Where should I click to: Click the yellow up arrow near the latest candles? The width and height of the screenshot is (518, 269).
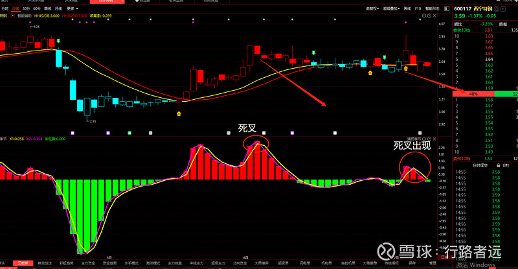(x=406, y=67)
